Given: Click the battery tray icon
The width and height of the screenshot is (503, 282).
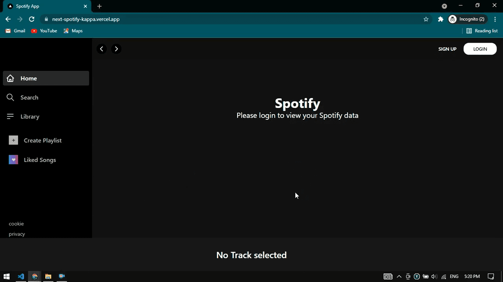Looking at the screenshot, I should pyautogui.click(x=426, y=276).
